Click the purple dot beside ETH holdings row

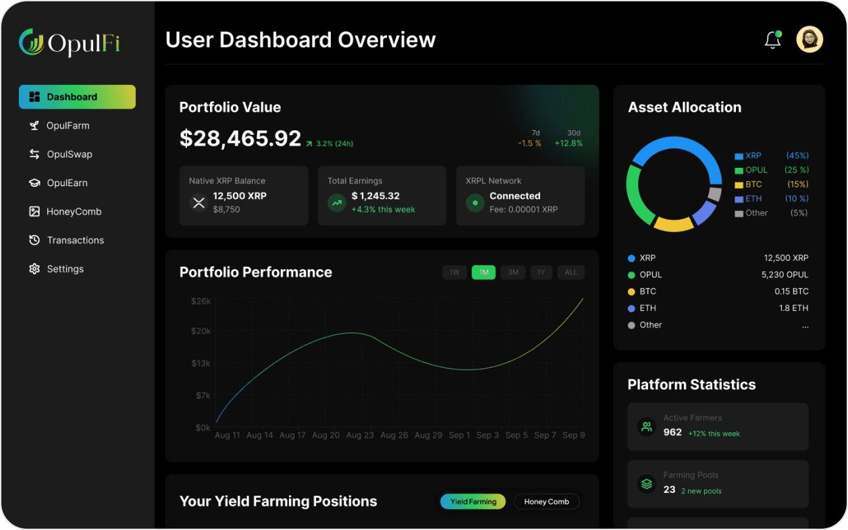tap(631, 308)
